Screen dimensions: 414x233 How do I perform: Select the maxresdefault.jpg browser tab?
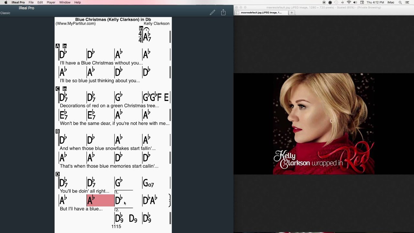coord(261,13)
